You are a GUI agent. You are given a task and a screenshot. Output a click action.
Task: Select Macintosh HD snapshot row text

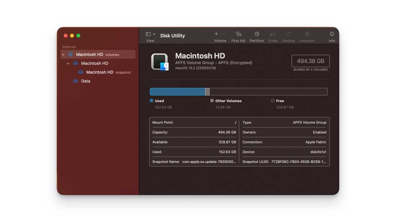[x=109, y=72]
